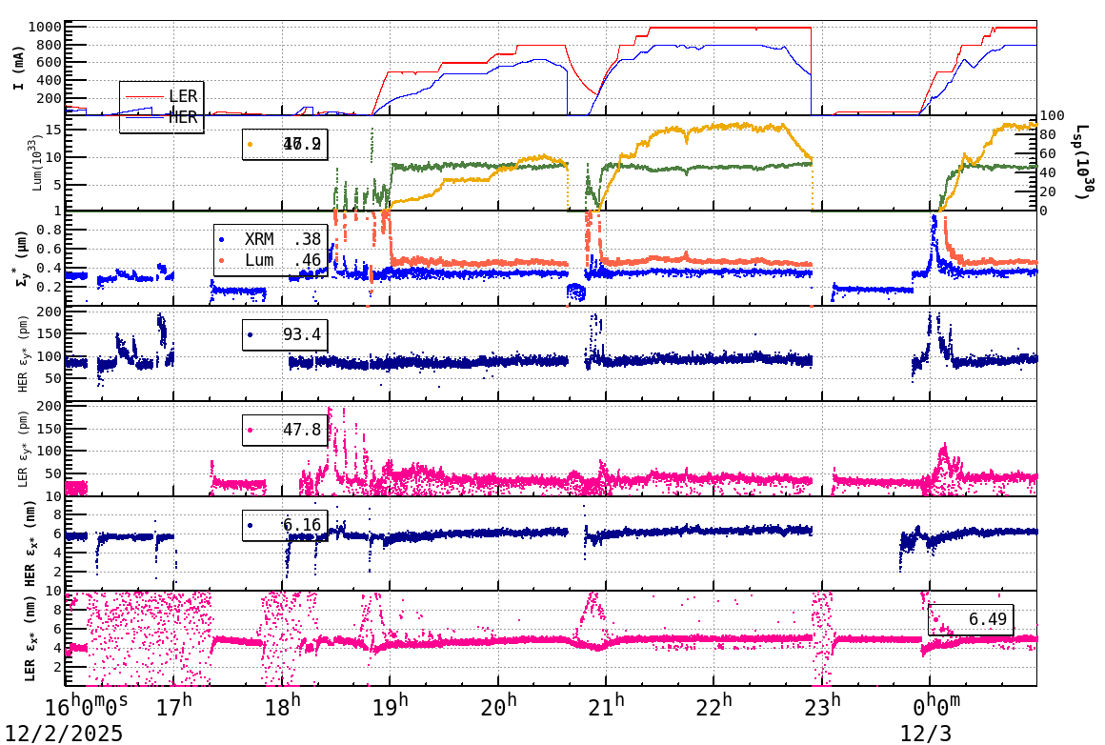1105x745 pixels.
Task: Click the pink dot beside 47.8
Action: point(250,430)
